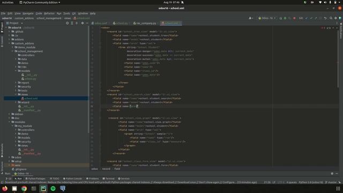Open the Tools menu
This screenshot has height=193, width=343.
66,13
